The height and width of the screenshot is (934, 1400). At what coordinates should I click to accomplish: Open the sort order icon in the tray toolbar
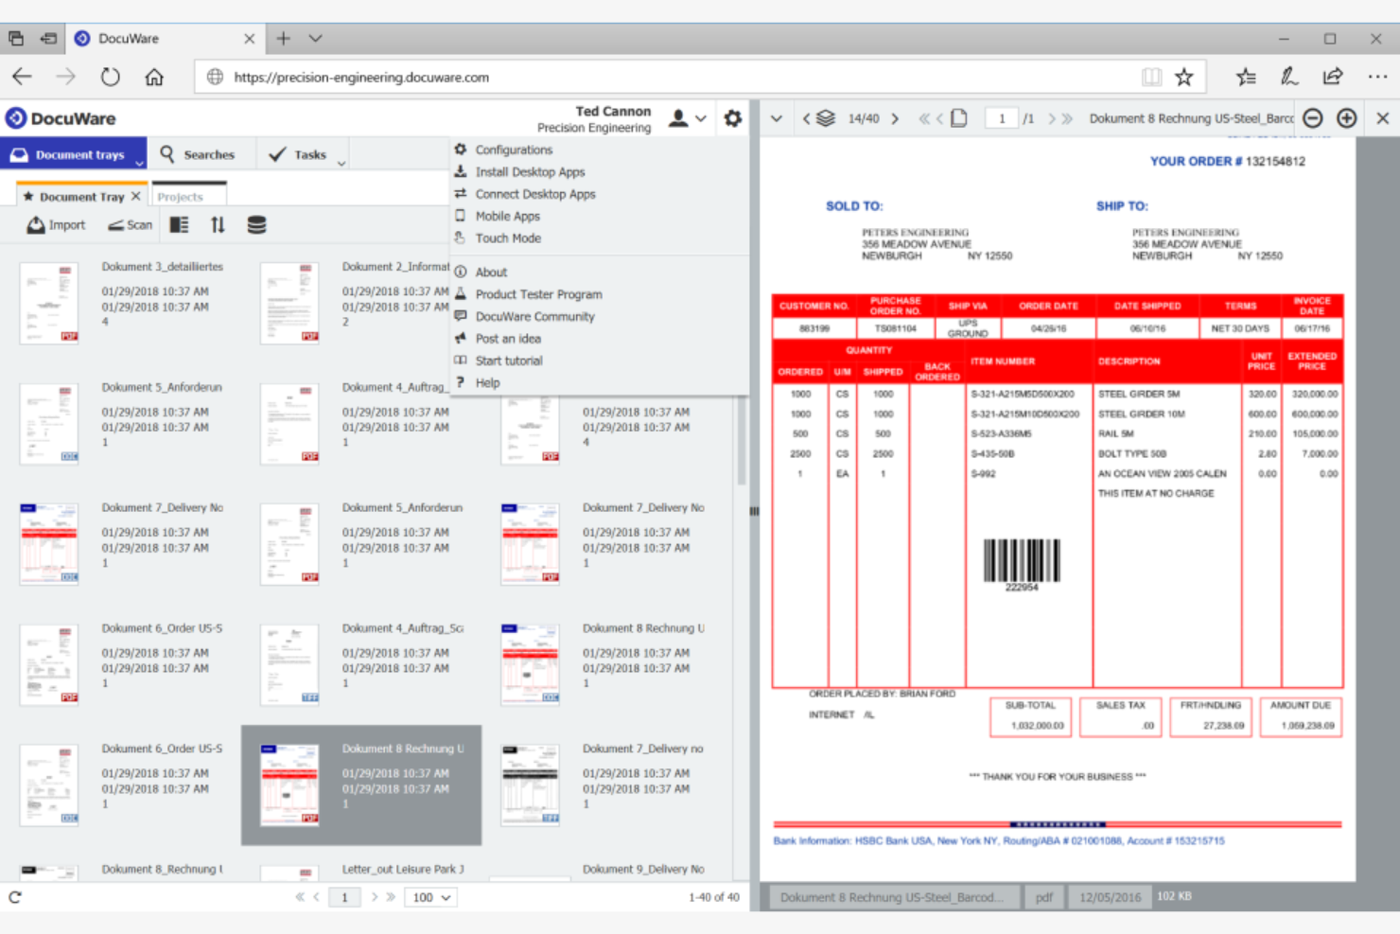218,224
